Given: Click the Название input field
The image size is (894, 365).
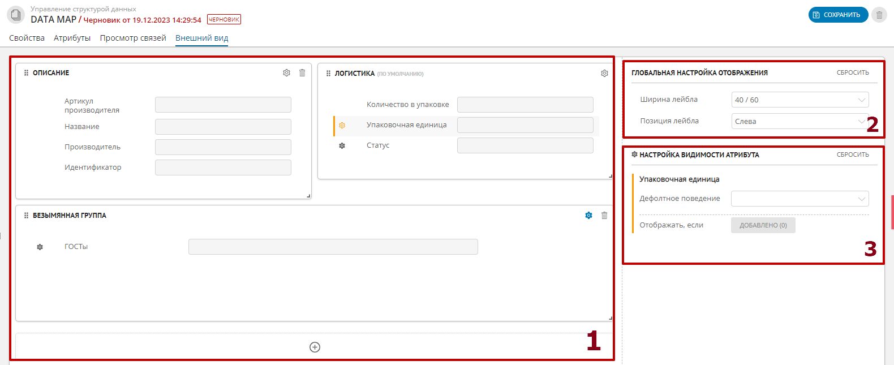Looking at the screenshot, I should coord(223,127).
